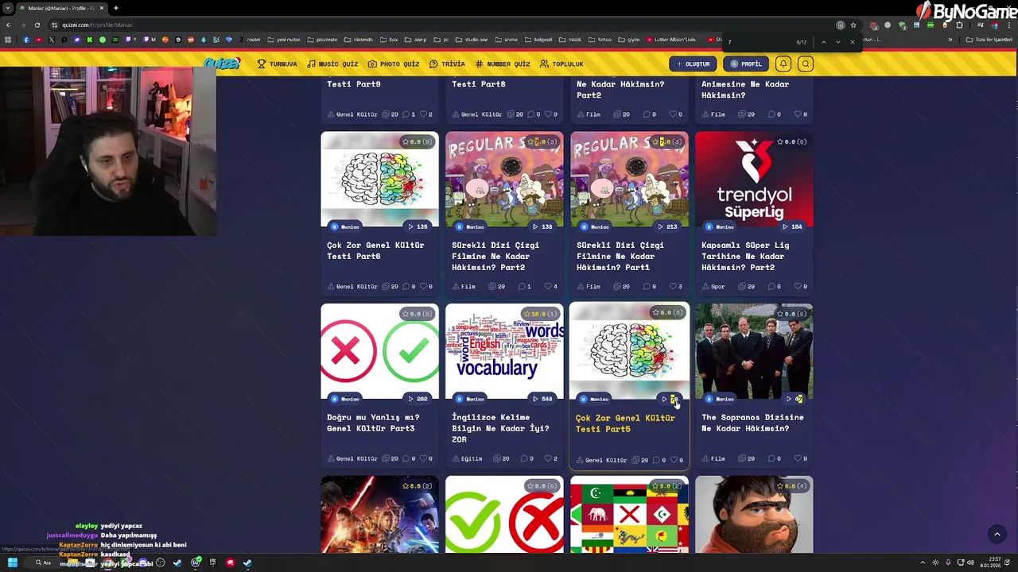Screen dimensions: 1018x572
Task: Click Maniac author on Sopranos quiz
Action: click(x=721, y=399)
